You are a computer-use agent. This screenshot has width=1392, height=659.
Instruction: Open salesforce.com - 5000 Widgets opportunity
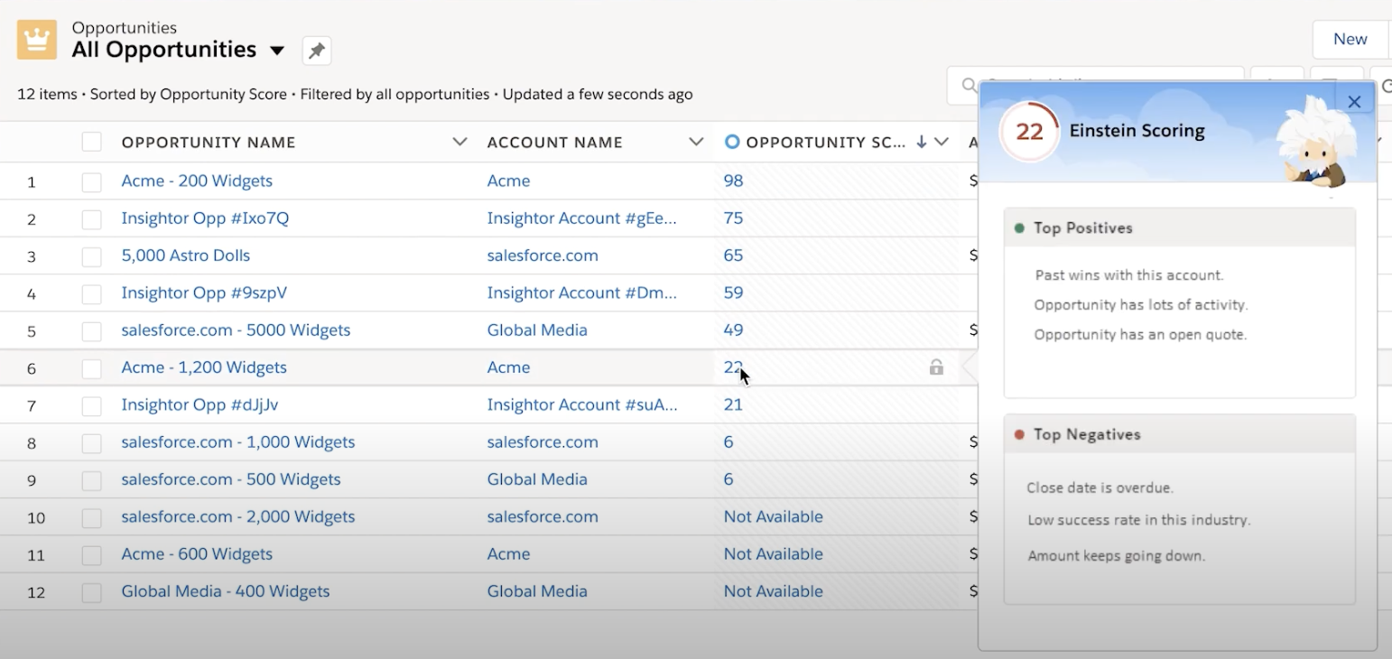point(236,329)
